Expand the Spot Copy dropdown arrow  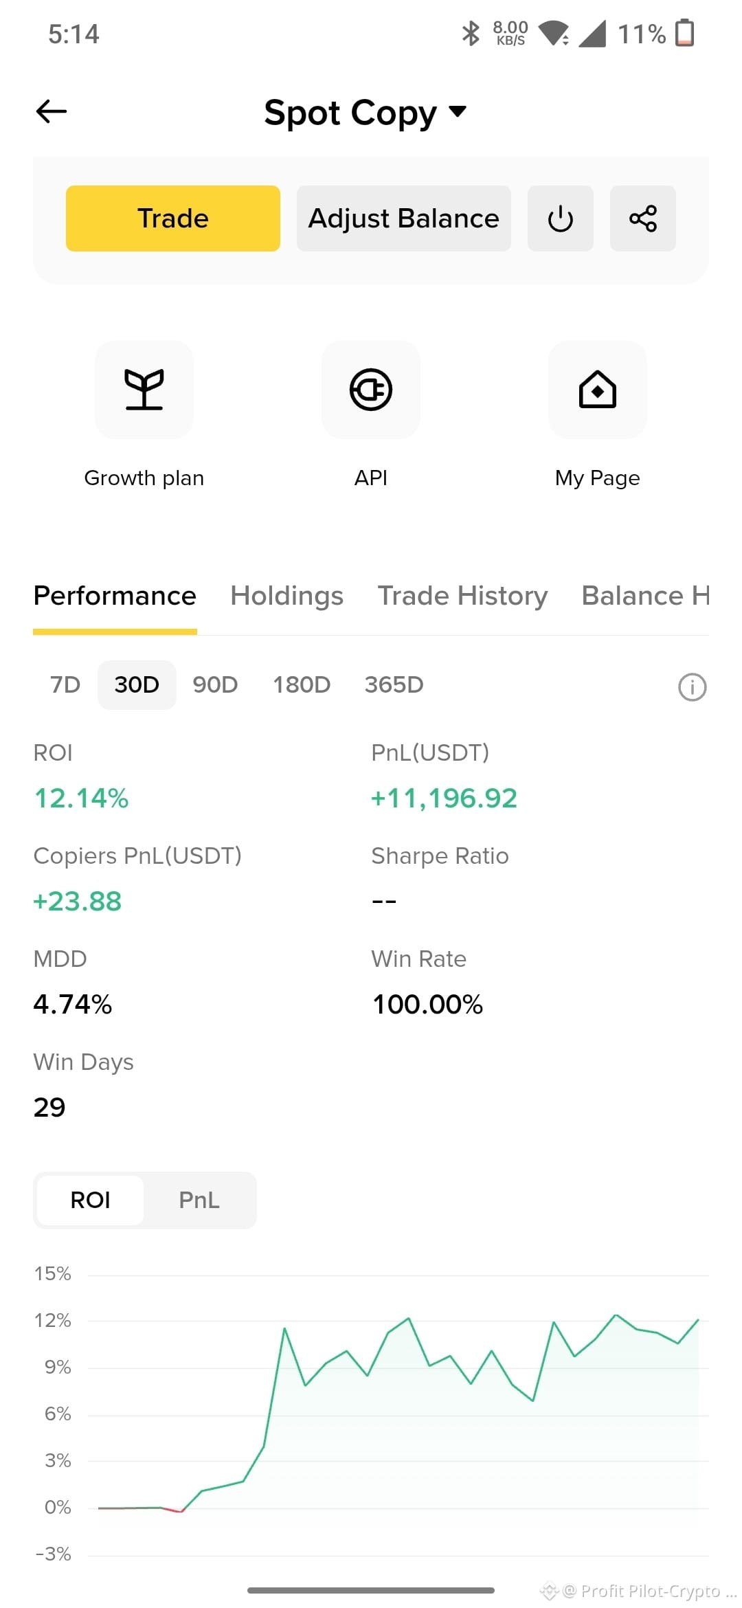(458, 111)
